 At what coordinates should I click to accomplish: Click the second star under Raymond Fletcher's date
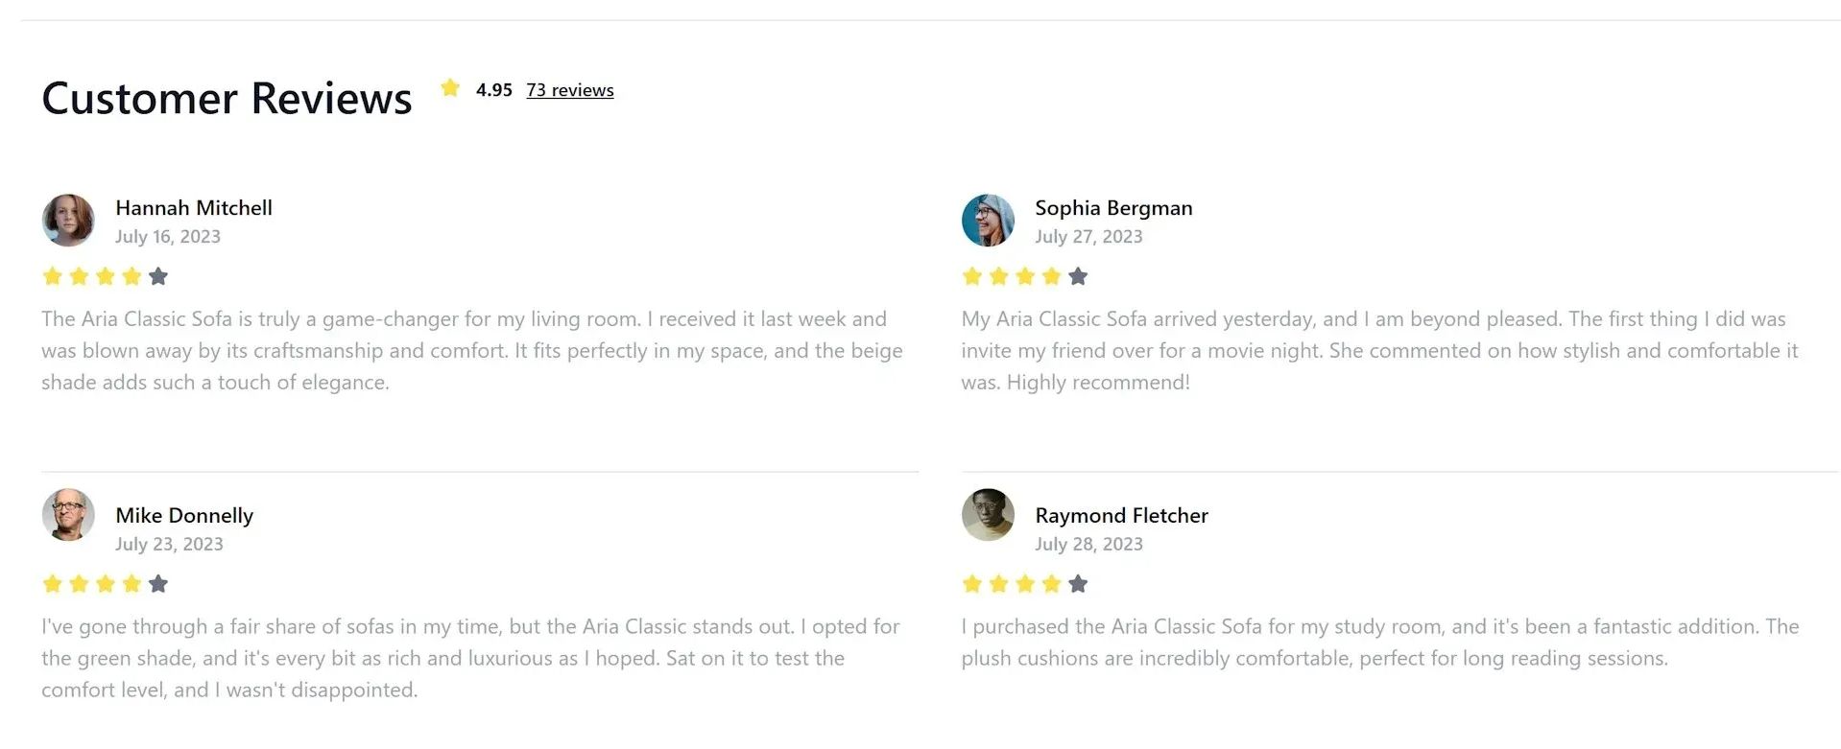pyautogui.click(x=999, y=583)
